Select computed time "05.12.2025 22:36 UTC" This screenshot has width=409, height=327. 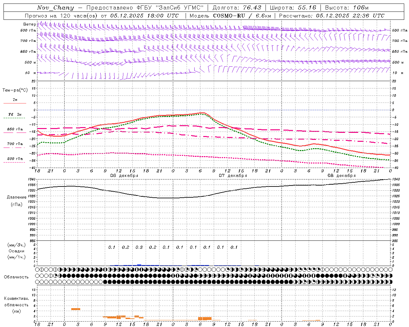[x=350, y=16]
